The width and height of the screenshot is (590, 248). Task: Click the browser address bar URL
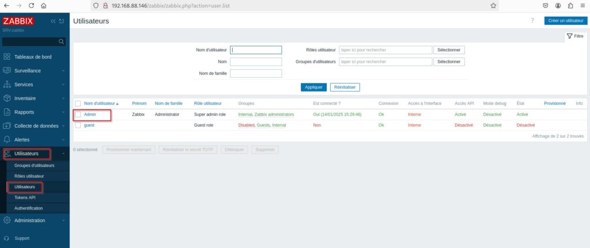pos(171,6)
